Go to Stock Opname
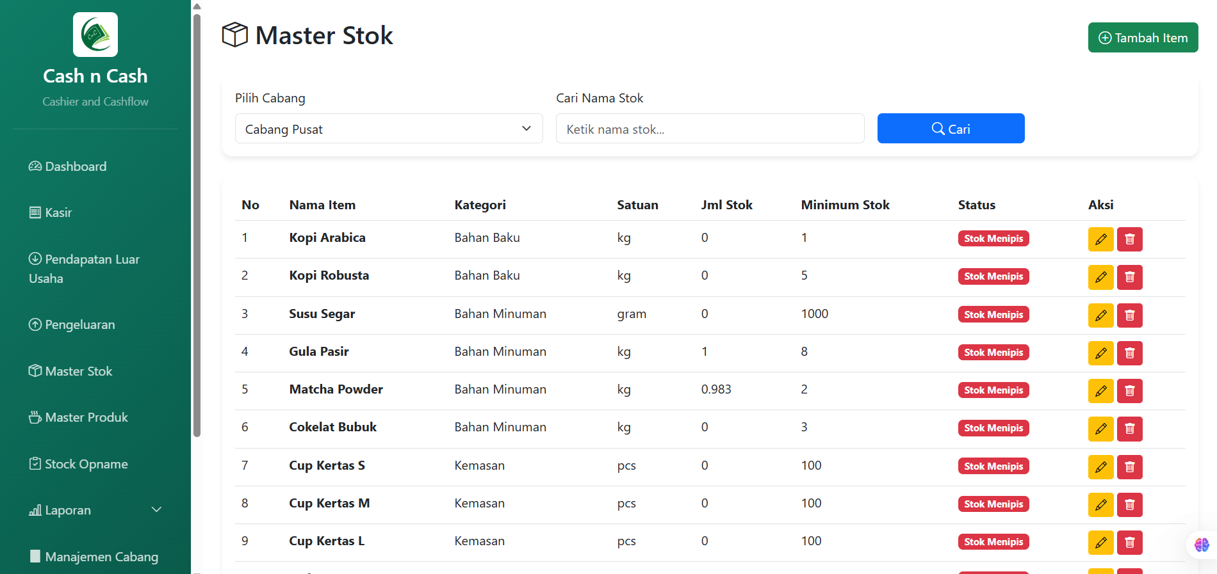Screen dimensions: 1217x574 click(78, 464)
